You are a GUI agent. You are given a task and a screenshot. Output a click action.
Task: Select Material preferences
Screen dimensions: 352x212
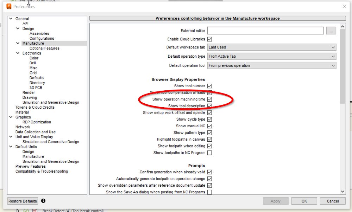[x=22, y=112]
